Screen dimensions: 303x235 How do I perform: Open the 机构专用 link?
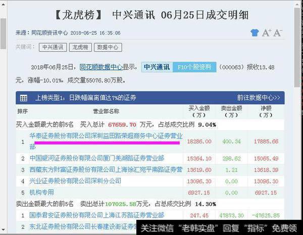[41, 192]
